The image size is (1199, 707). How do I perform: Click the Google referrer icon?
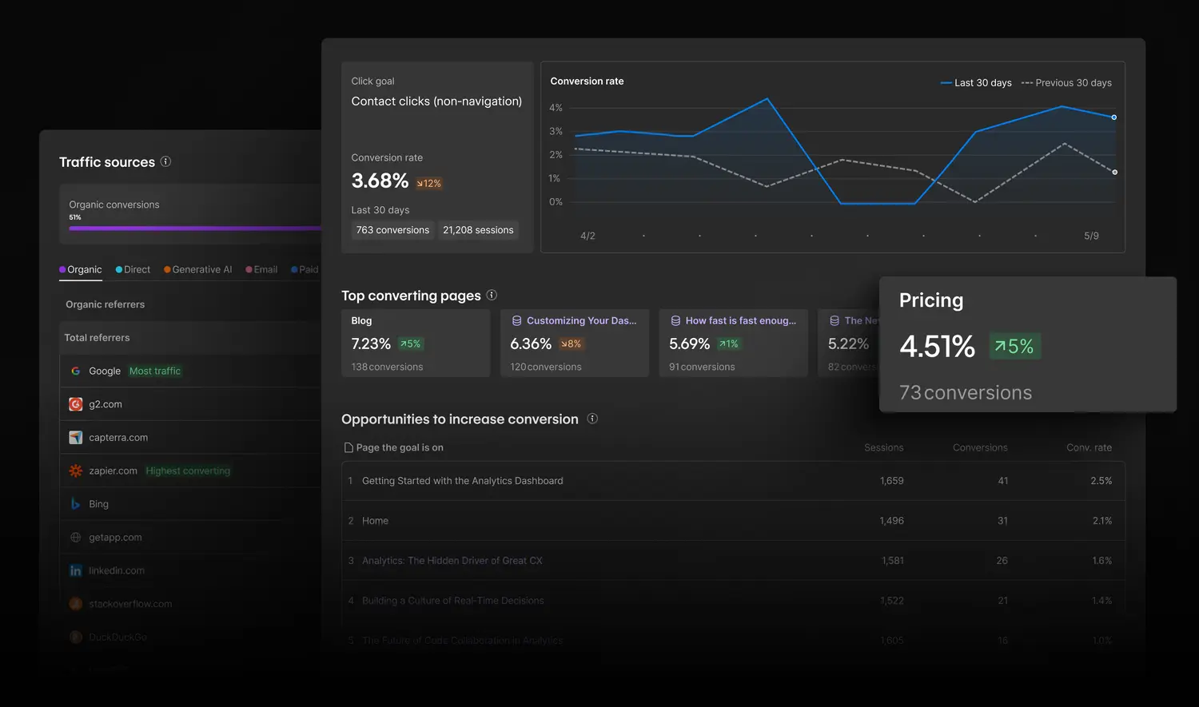coord(75,371)
